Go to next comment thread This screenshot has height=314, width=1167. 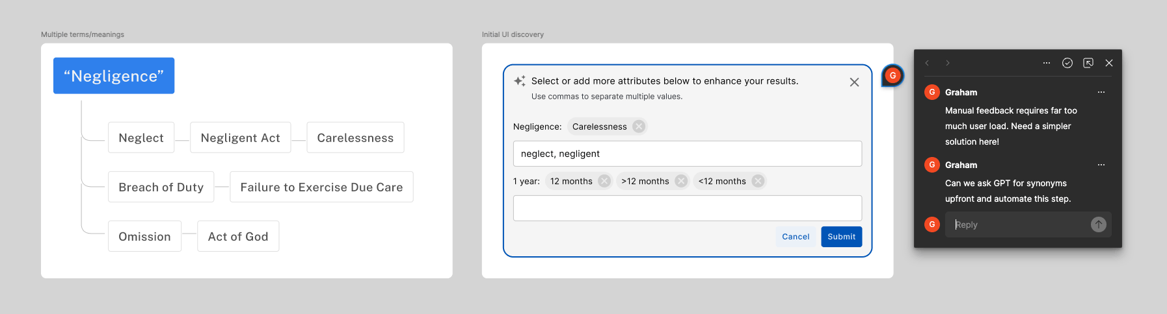[x=948, y=63]
